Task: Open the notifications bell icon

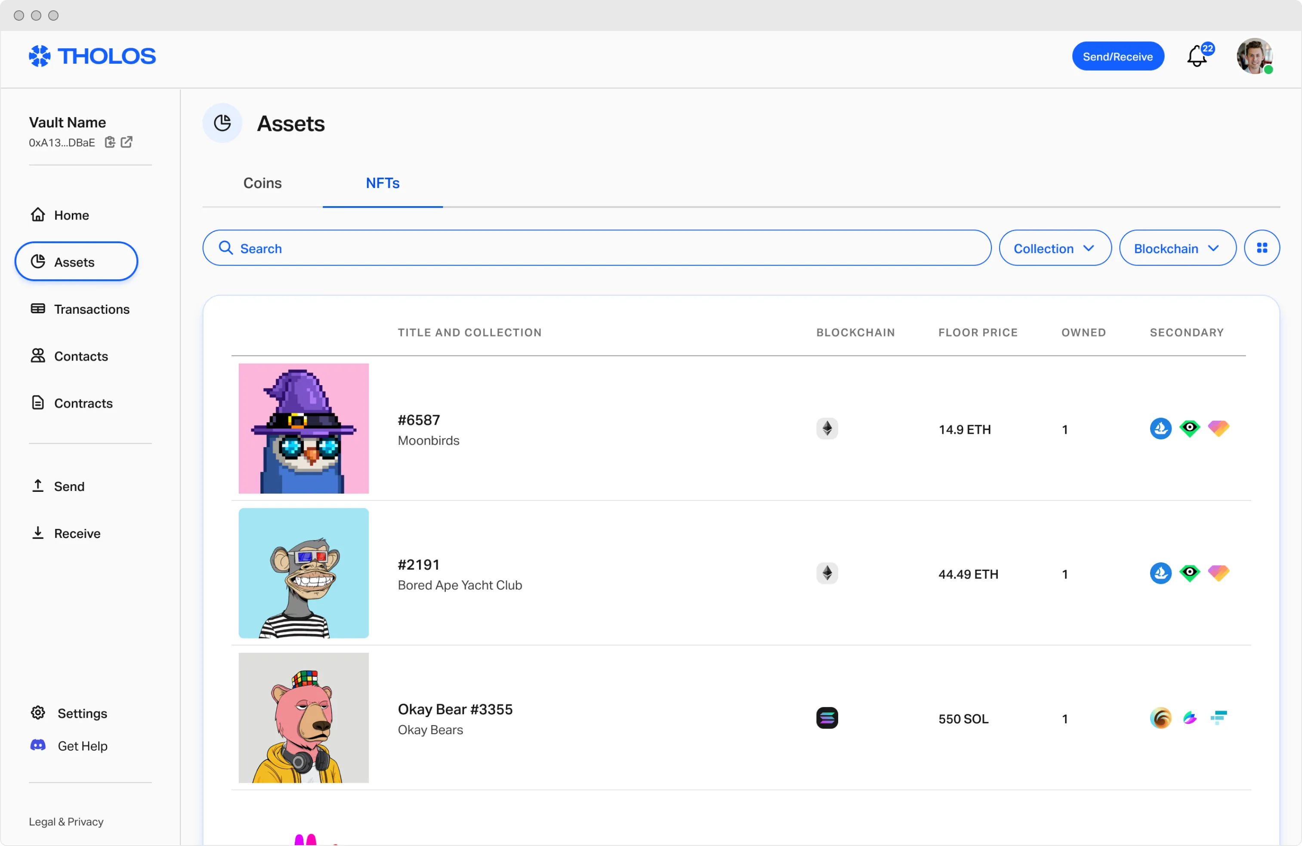Action: (1197, 56)
